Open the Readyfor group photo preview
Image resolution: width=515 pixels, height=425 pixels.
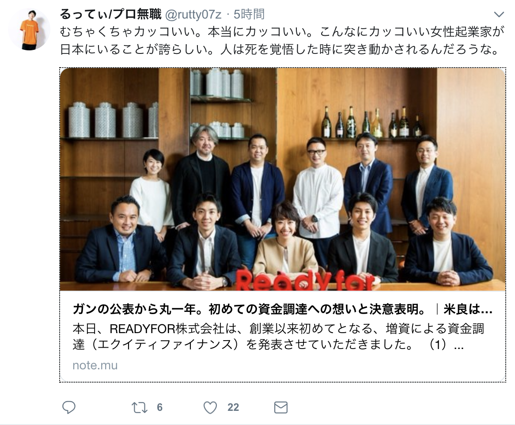pyautogui.click(x=283, y=179)
